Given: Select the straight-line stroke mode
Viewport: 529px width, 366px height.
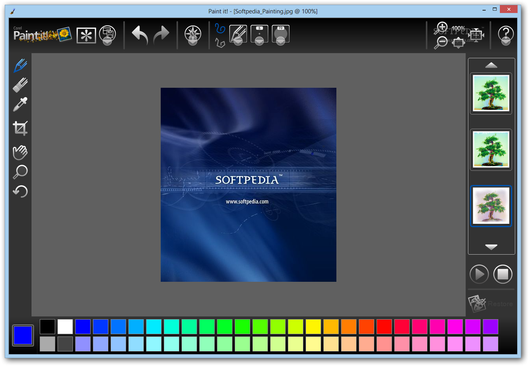Looking at the screenshot, I should [x=220, y=43].
